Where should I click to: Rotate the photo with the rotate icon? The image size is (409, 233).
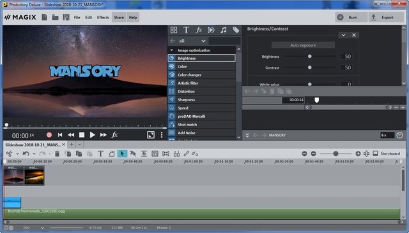pos(111,153)
